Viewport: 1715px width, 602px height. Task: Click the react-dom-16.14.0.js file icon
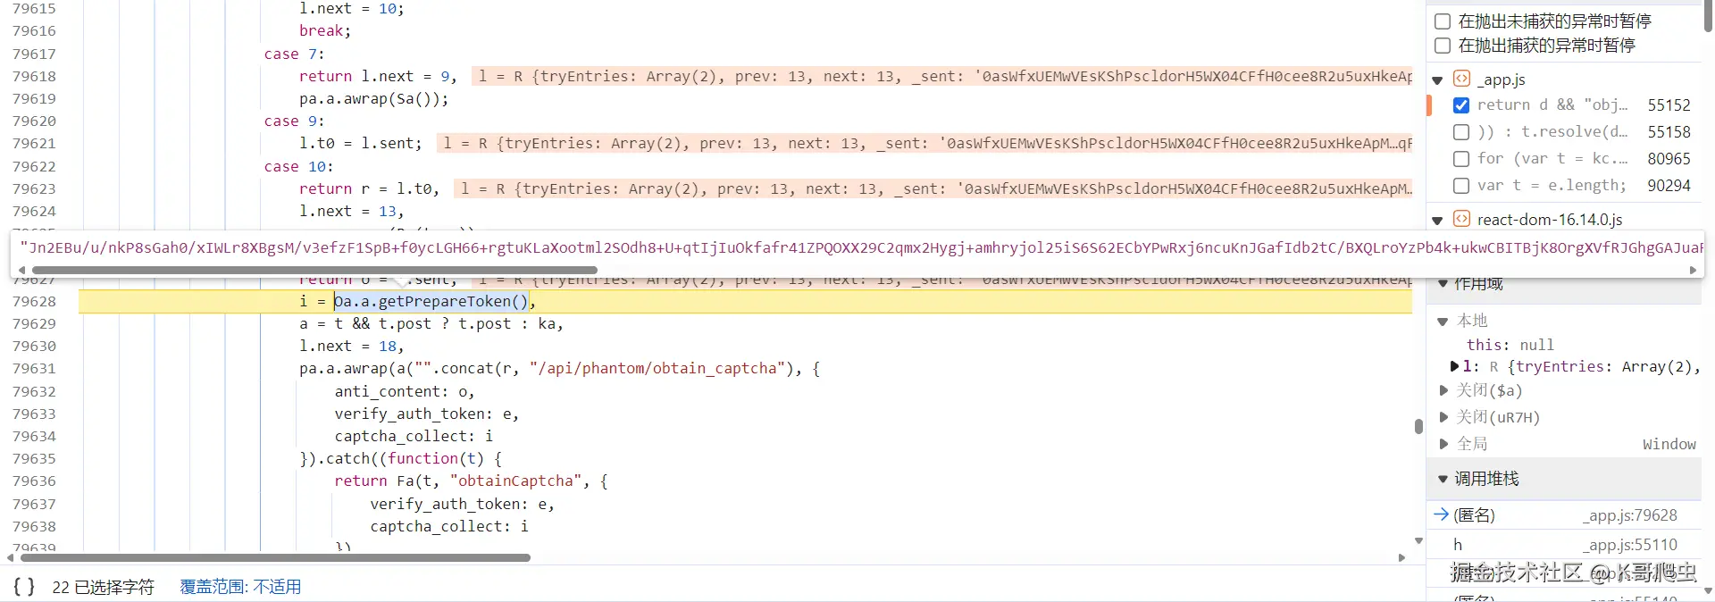coord(1461,219)
